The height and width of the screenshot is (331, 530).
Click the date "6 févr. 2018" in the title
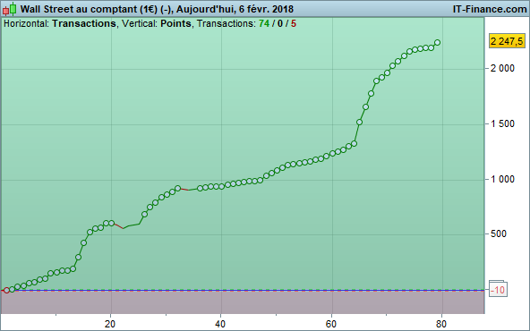tap(266, 9)
